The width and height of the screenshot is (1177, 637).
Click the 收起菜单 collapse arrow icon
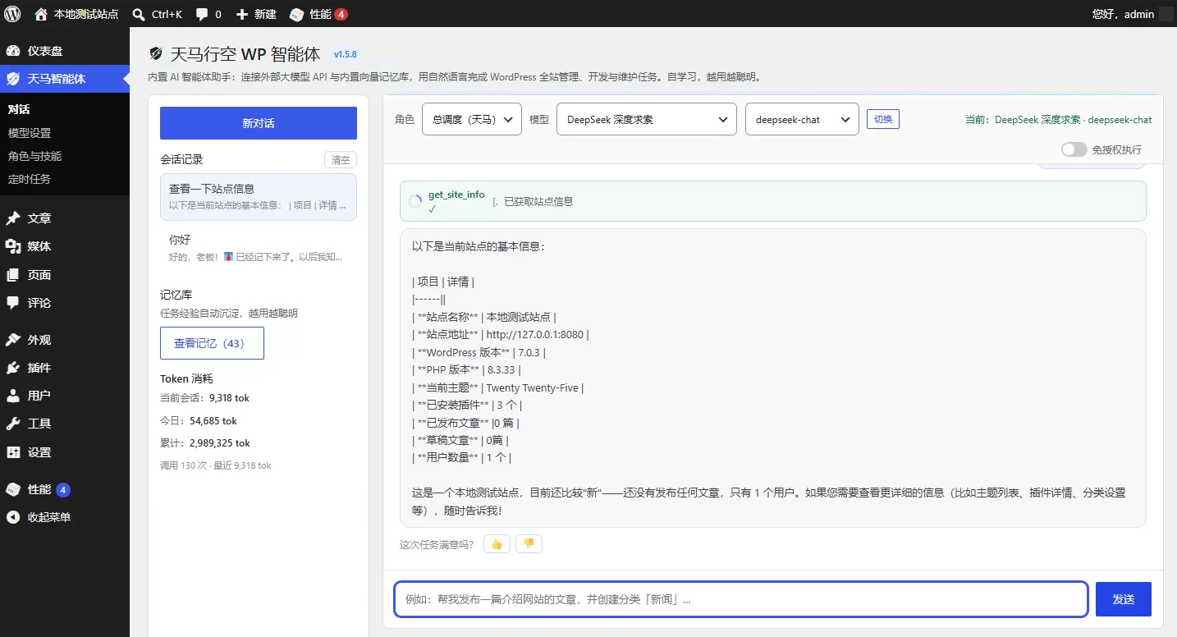(13, 517)
